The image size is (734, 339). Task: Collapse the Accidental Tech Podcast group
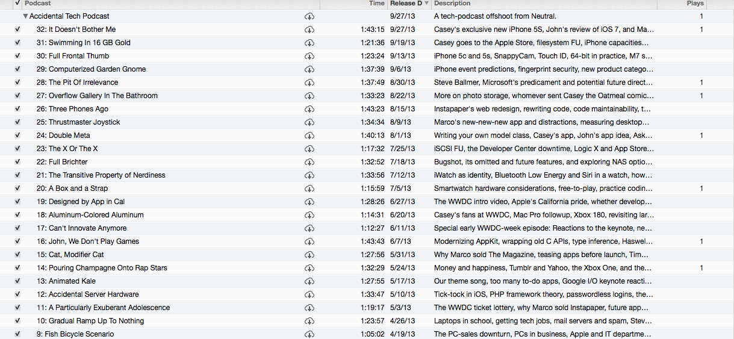point(25,16)
